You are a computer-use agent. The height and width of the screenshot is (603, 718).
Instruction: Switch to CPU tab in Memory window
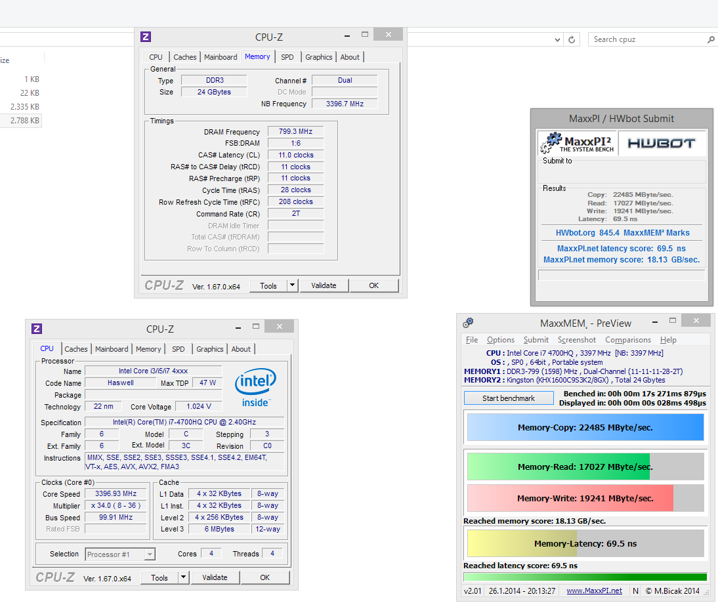(156, 57)
